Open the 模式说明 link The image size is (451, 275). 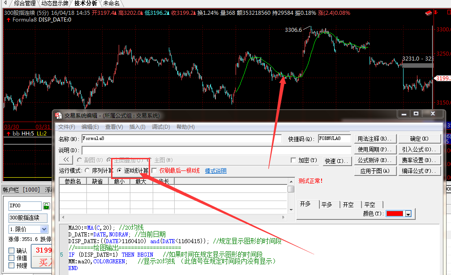tap(216, 171)
